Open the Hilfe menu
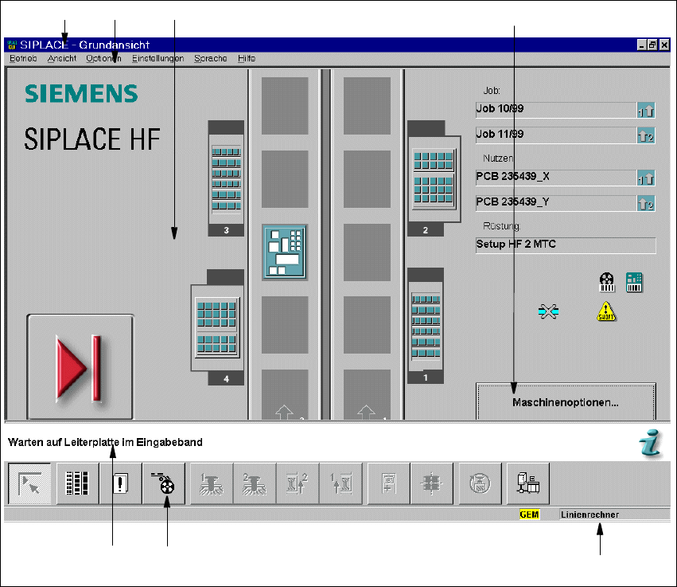Viewport: 677px width, 587px height. (246, 58)
